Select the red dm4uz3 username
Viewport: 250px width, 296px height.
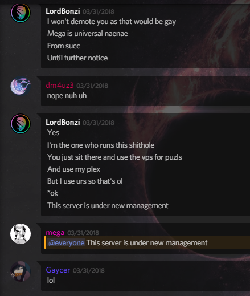(x=60, y=86)
